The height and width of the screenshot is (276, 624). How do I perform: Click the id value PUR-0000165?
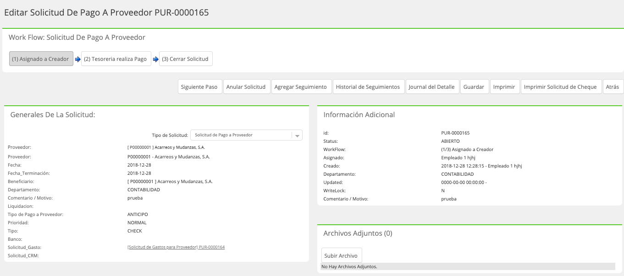click(x=455, y=133)
